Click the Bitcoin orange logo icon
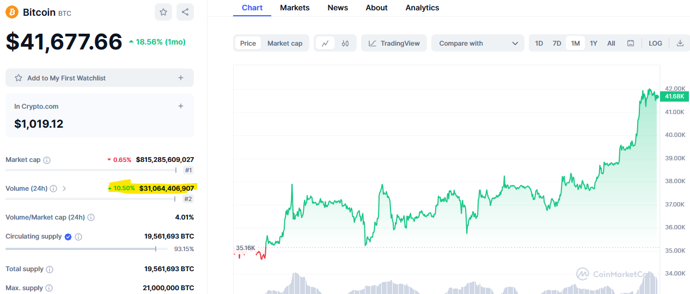 [12, 12]
